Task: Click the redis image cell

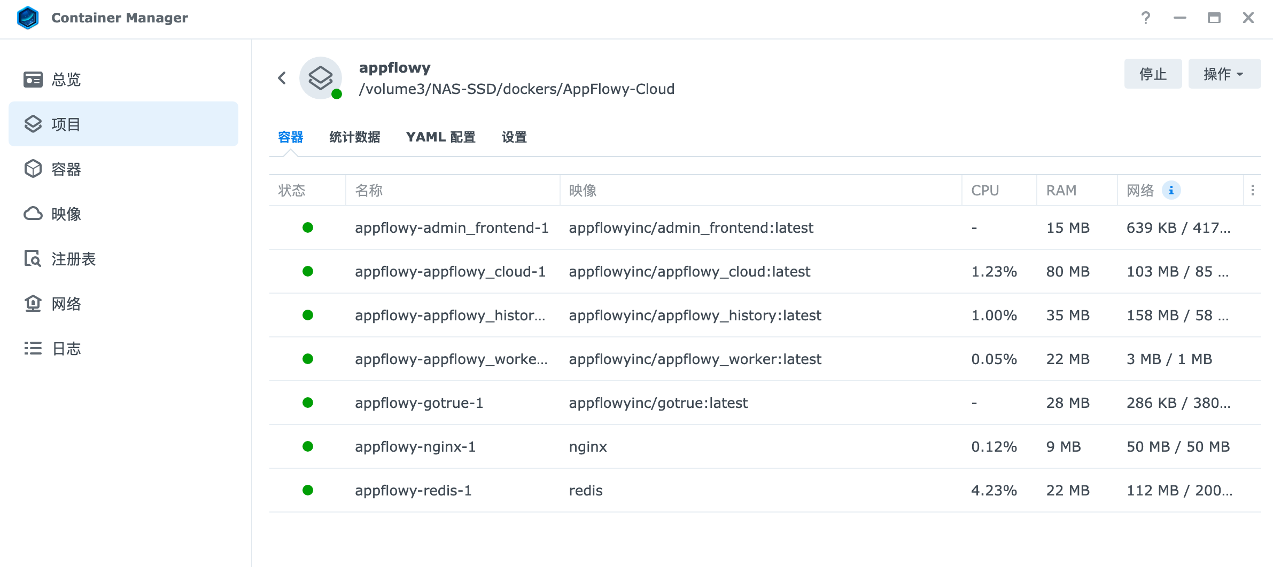Action: click(586, 491)
